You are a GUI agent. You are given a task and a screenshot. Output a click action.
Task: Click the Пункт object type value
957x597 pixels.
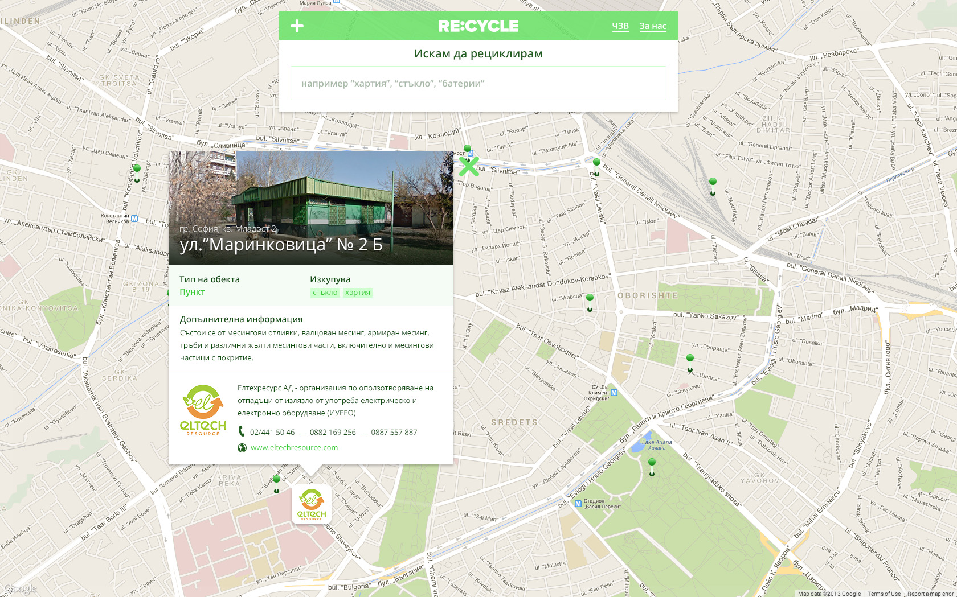pyautogui.click(x=192, y=292)
